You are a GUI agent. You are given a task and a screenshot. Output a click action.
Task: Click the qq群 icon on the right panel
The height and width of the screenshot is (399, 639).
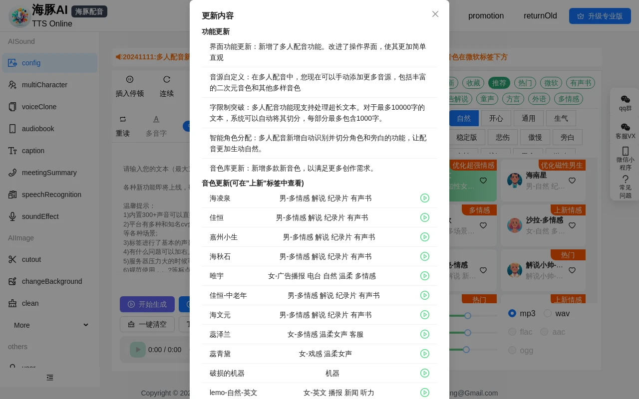tap(625, 103)
